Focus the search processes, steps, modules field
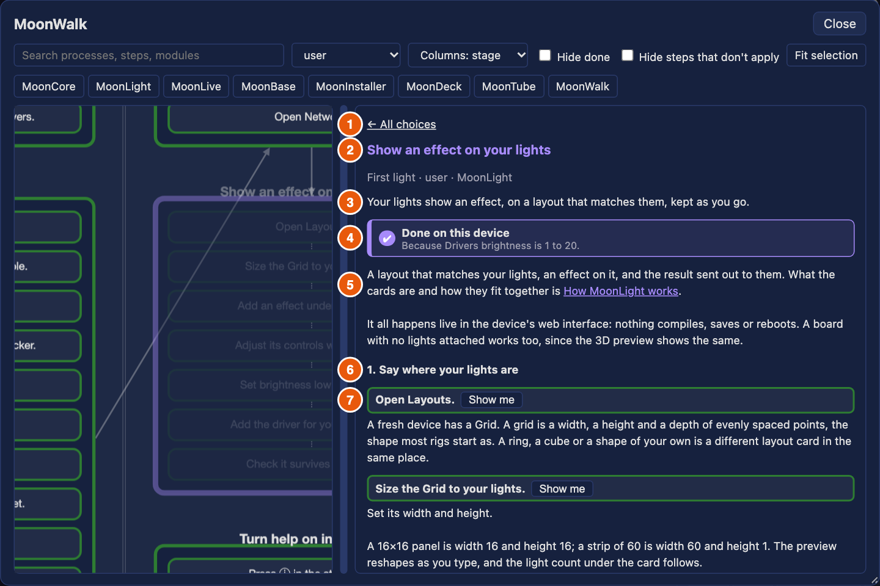This screenshot has width=880, height=586. click(149, 56)
